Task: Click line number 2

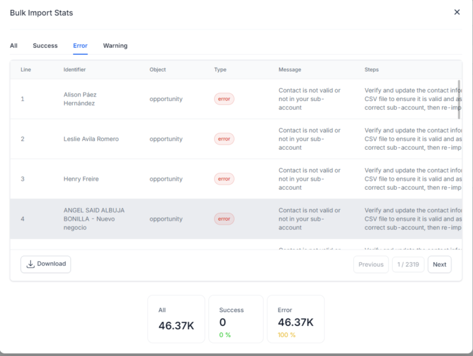Action: tap(22, 139)
